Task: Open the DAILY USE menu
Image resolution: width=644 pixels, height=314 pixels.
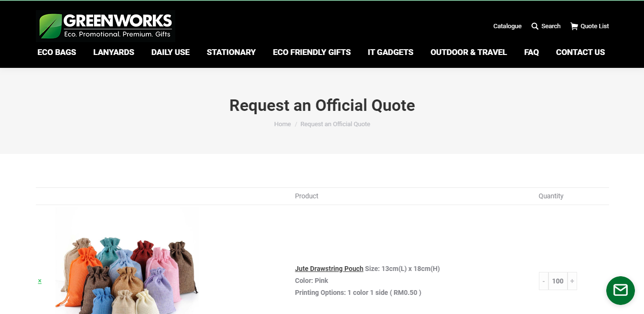Action: point(171,52)
